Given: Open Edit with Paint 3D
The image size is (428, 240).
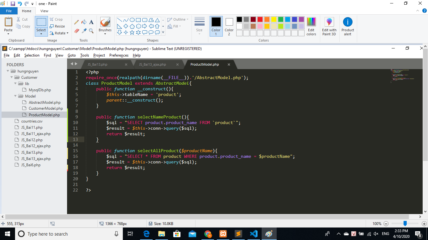Looking at the screenshot, I should [329, 27].
